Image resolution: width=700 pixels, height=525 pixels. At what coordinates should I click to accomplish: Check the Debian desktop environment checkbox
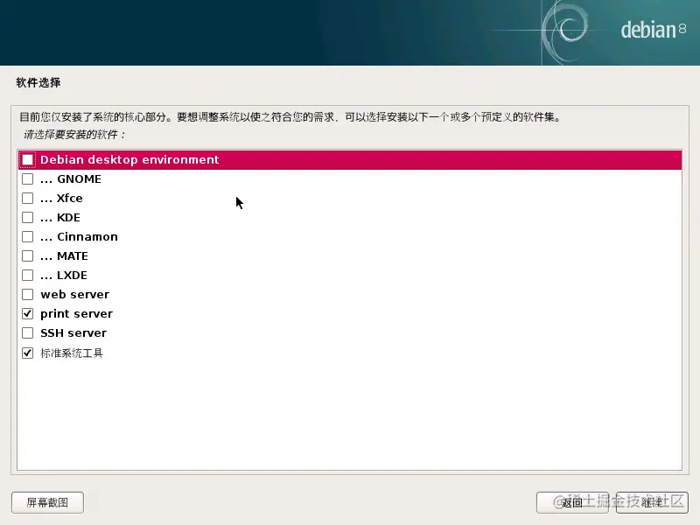(28, 160)
